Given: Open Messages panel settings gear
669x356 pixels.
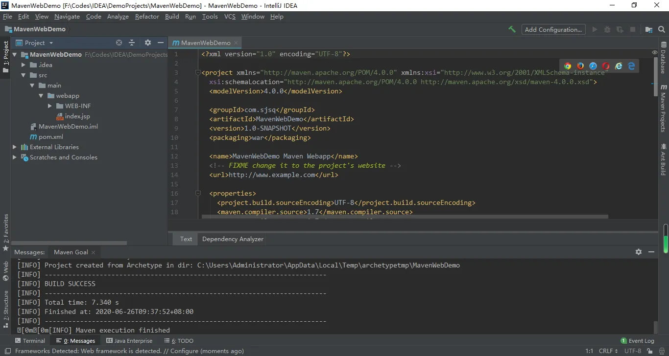Looking at the screenshot, I should click(x=639, y=252).
